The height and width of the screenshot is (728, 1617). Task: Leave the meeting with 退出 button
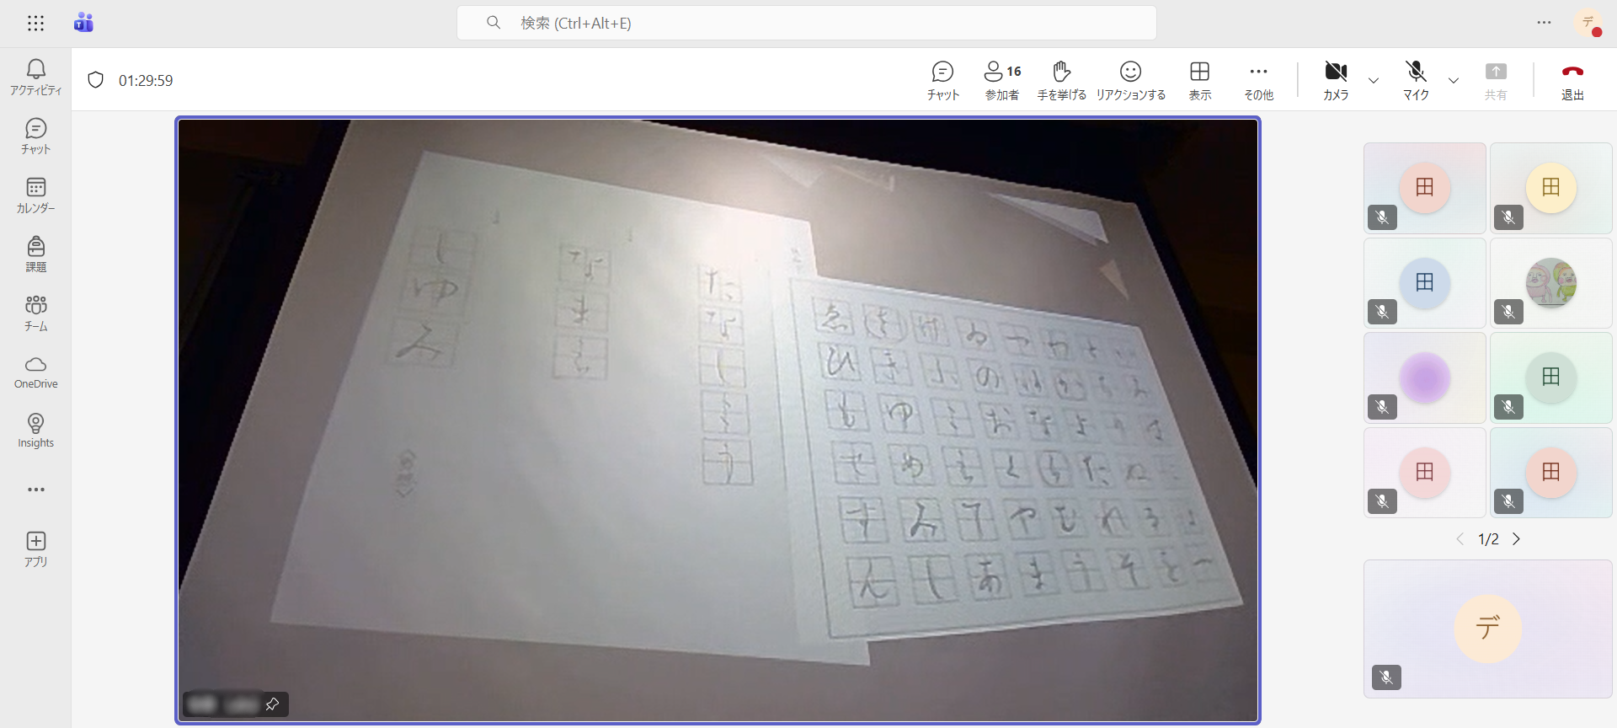[1572, 81]
